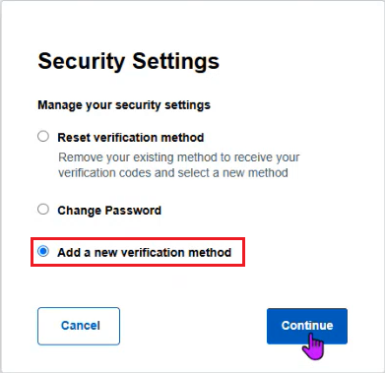Click the 'Reset verification method' label text
This screenshot has height=373, width=385.
point(131,138)
